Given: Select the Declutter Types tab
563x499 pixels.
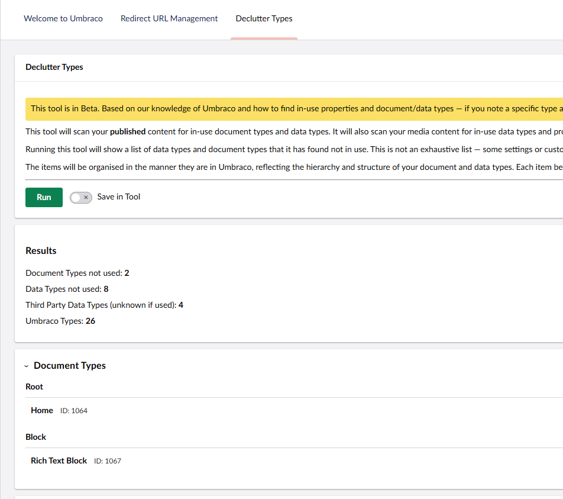Looking at the screenshot, I should [x=264, y=19].
